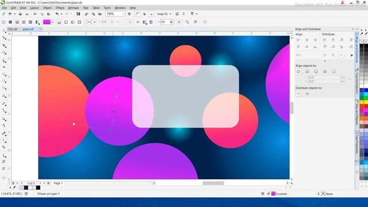
Task: Click the purple application launcher icon in the toolbar
Action: [x=78, y=14]
